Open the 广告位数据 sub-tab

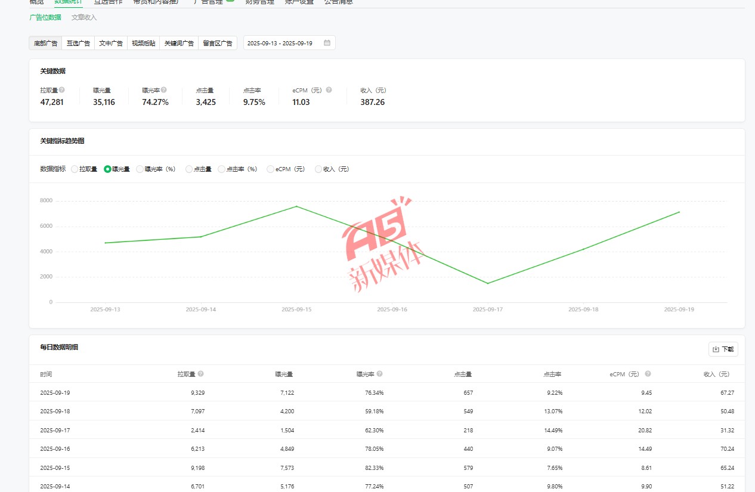point(45,17)
